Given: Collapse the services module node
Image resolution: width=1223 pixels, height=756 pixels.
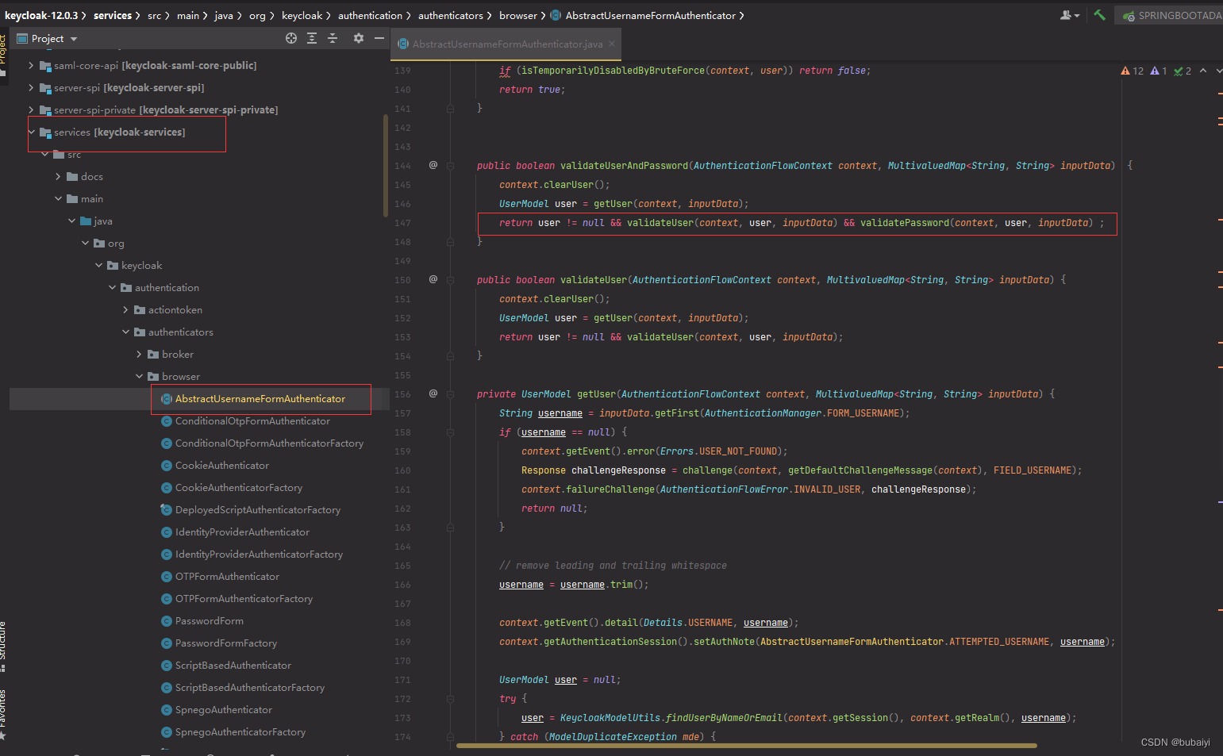Looking at the screenshot, I should 31,132.
